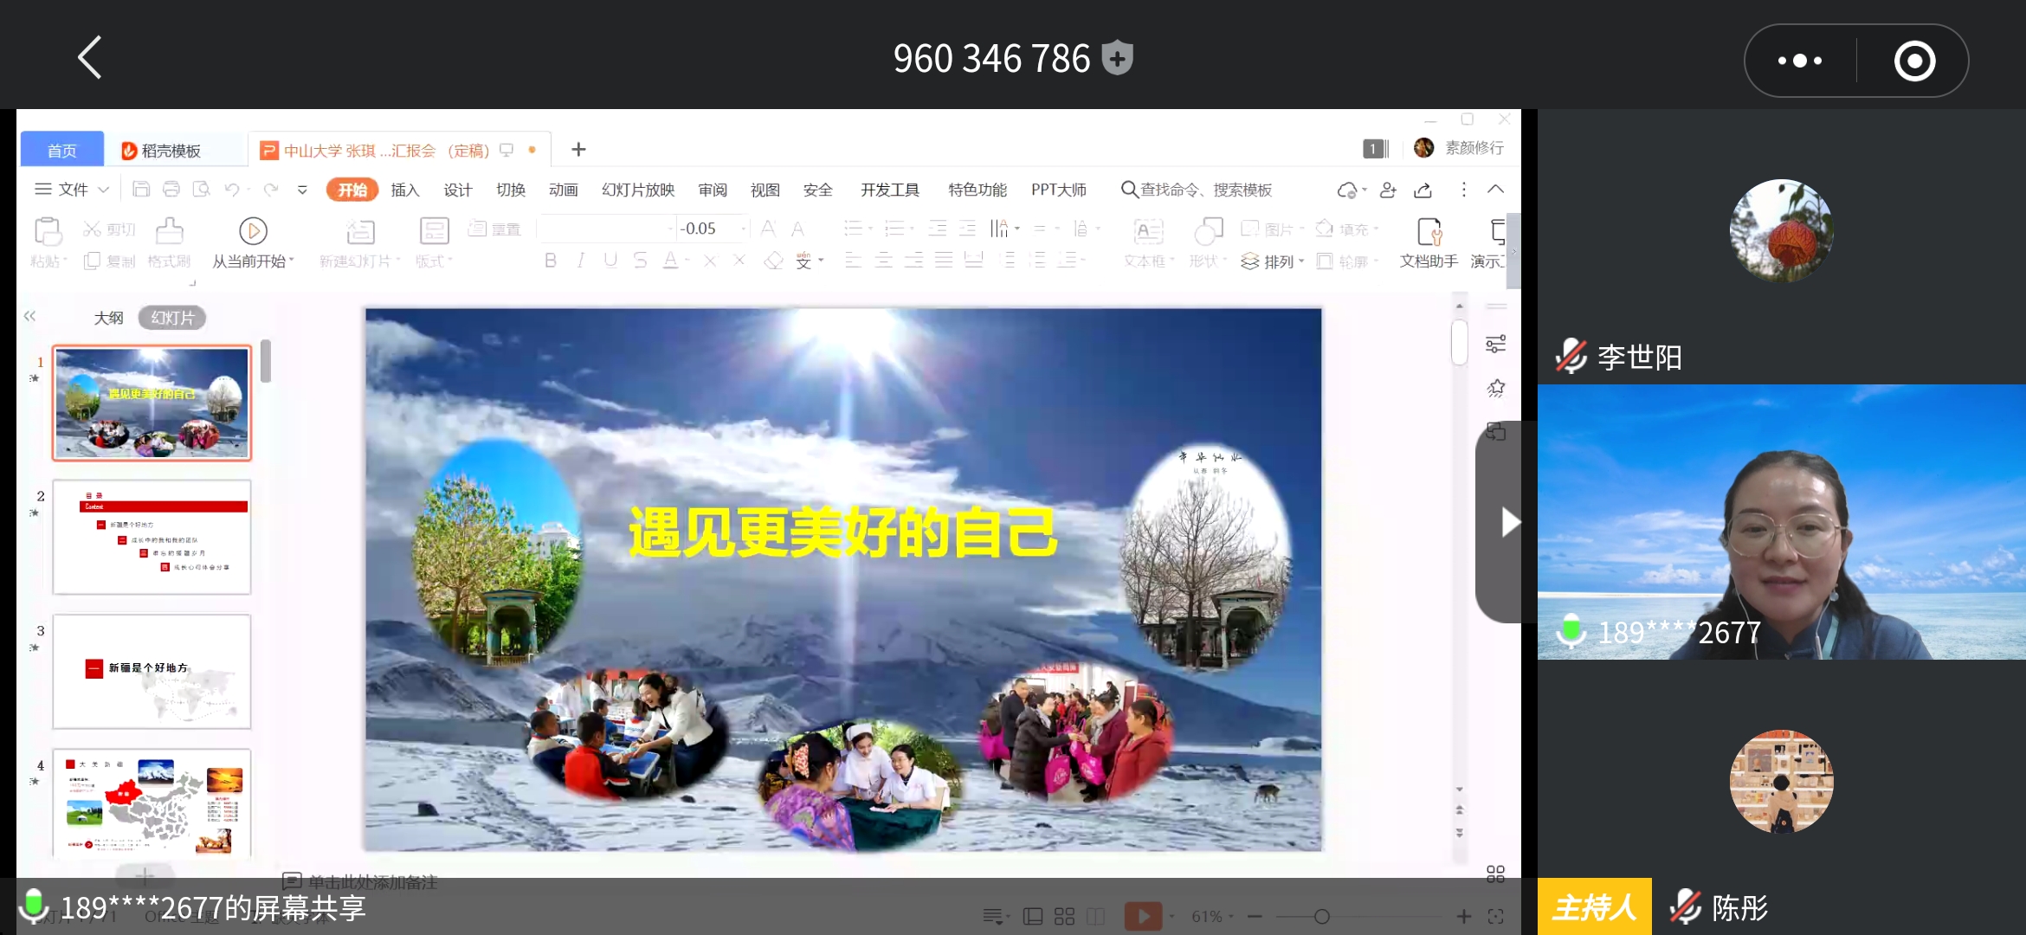Open the font name combo box
The height and width of the screenshot is (935, 2026).
(606, 229)
